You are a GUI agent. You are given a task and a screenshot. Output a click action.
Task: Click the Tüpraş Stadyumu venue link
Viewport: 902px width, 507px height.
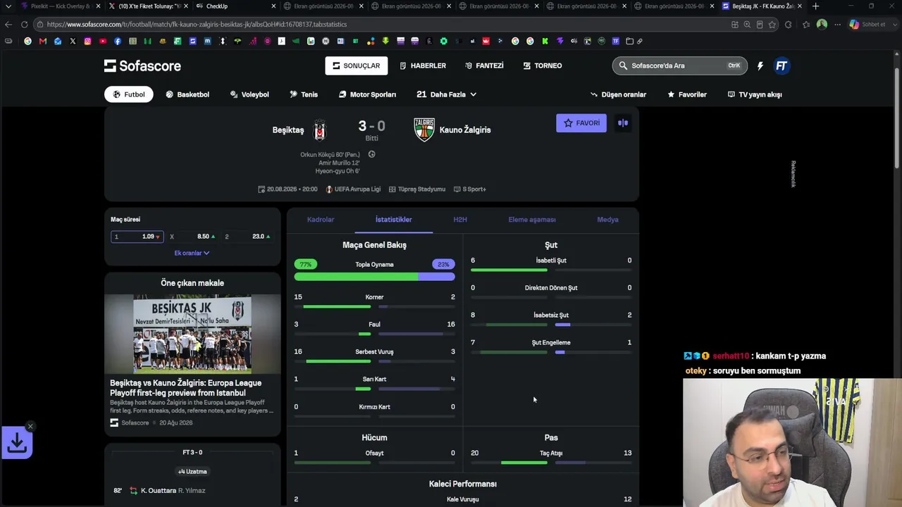[417, 189]
